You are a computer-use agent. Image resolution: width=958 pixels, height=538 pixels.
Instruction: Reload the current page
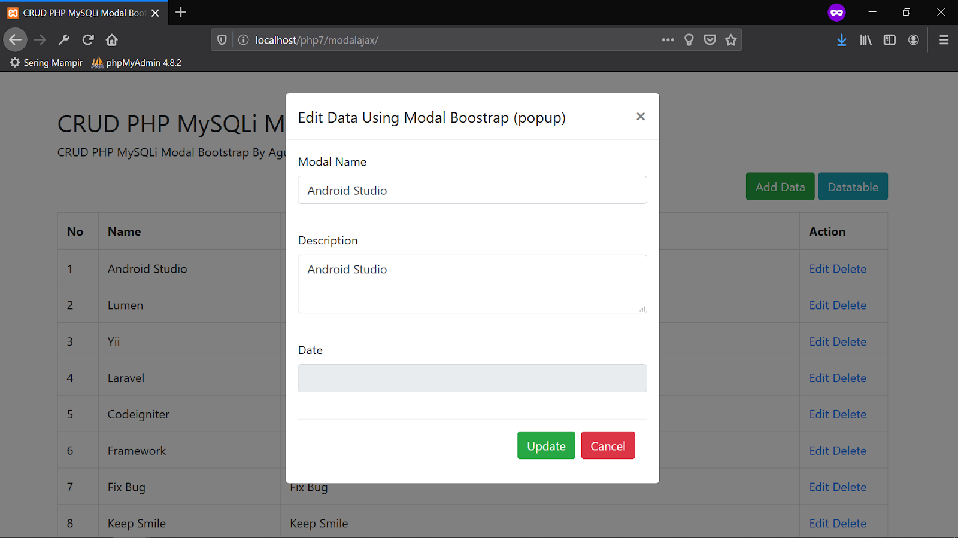88,40
